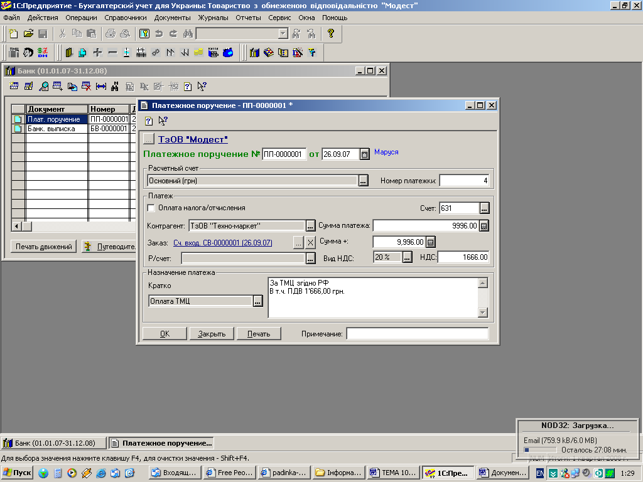Screen dimensions: 643x482
Task: Click the colored books journal icon
Action: [254, 53]
